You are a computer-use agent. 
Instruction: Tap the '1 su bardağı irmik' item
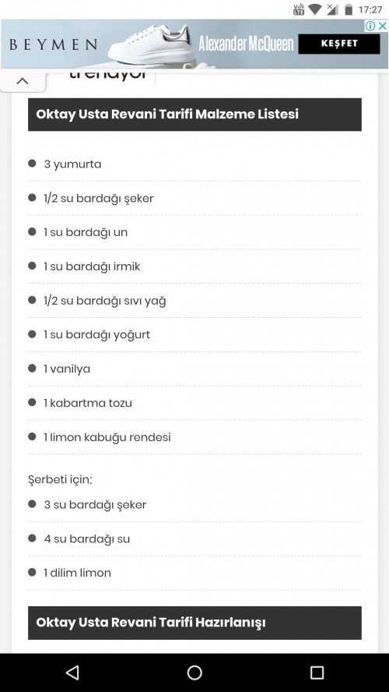(x=194, y=267)
